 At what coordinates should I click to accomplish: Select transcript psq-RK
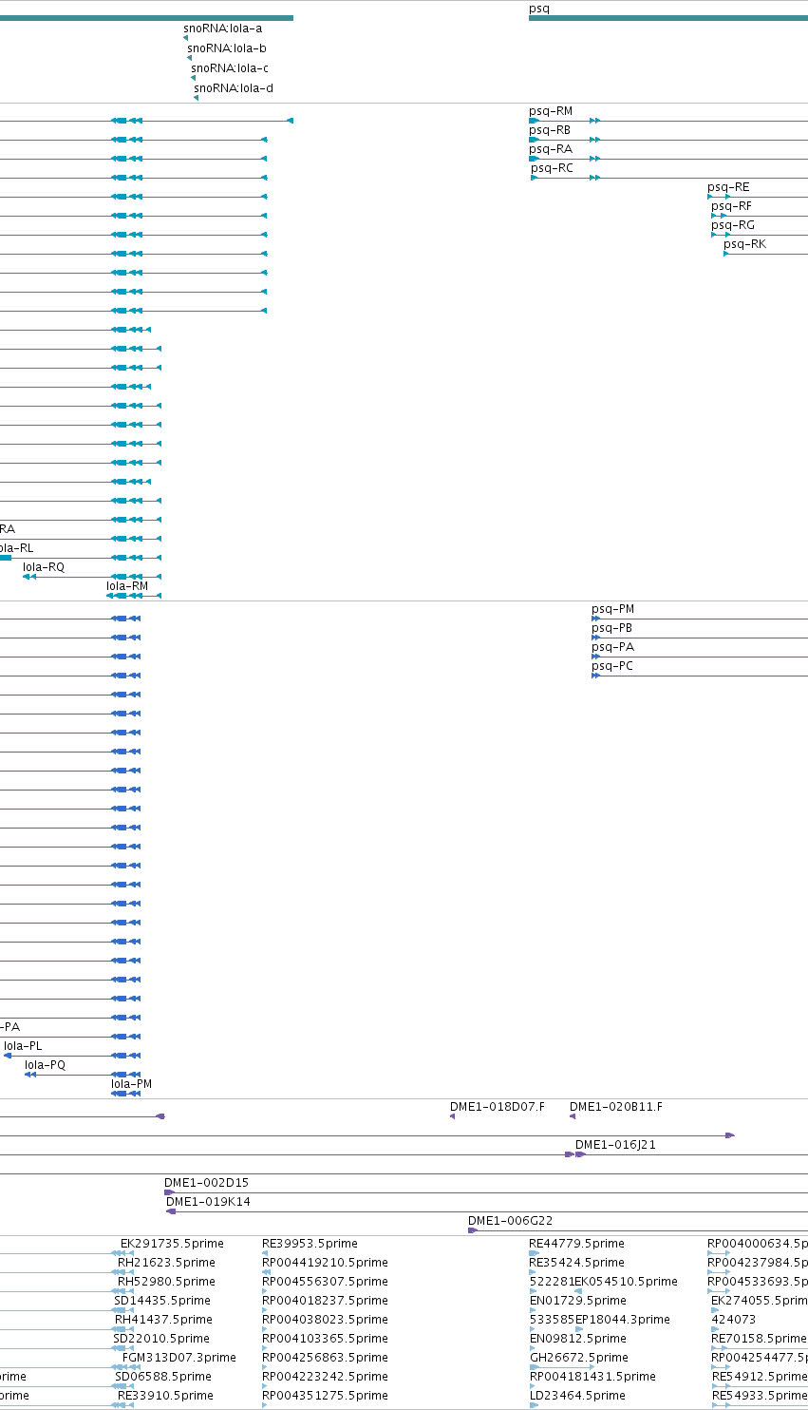(x=744, y=244)
